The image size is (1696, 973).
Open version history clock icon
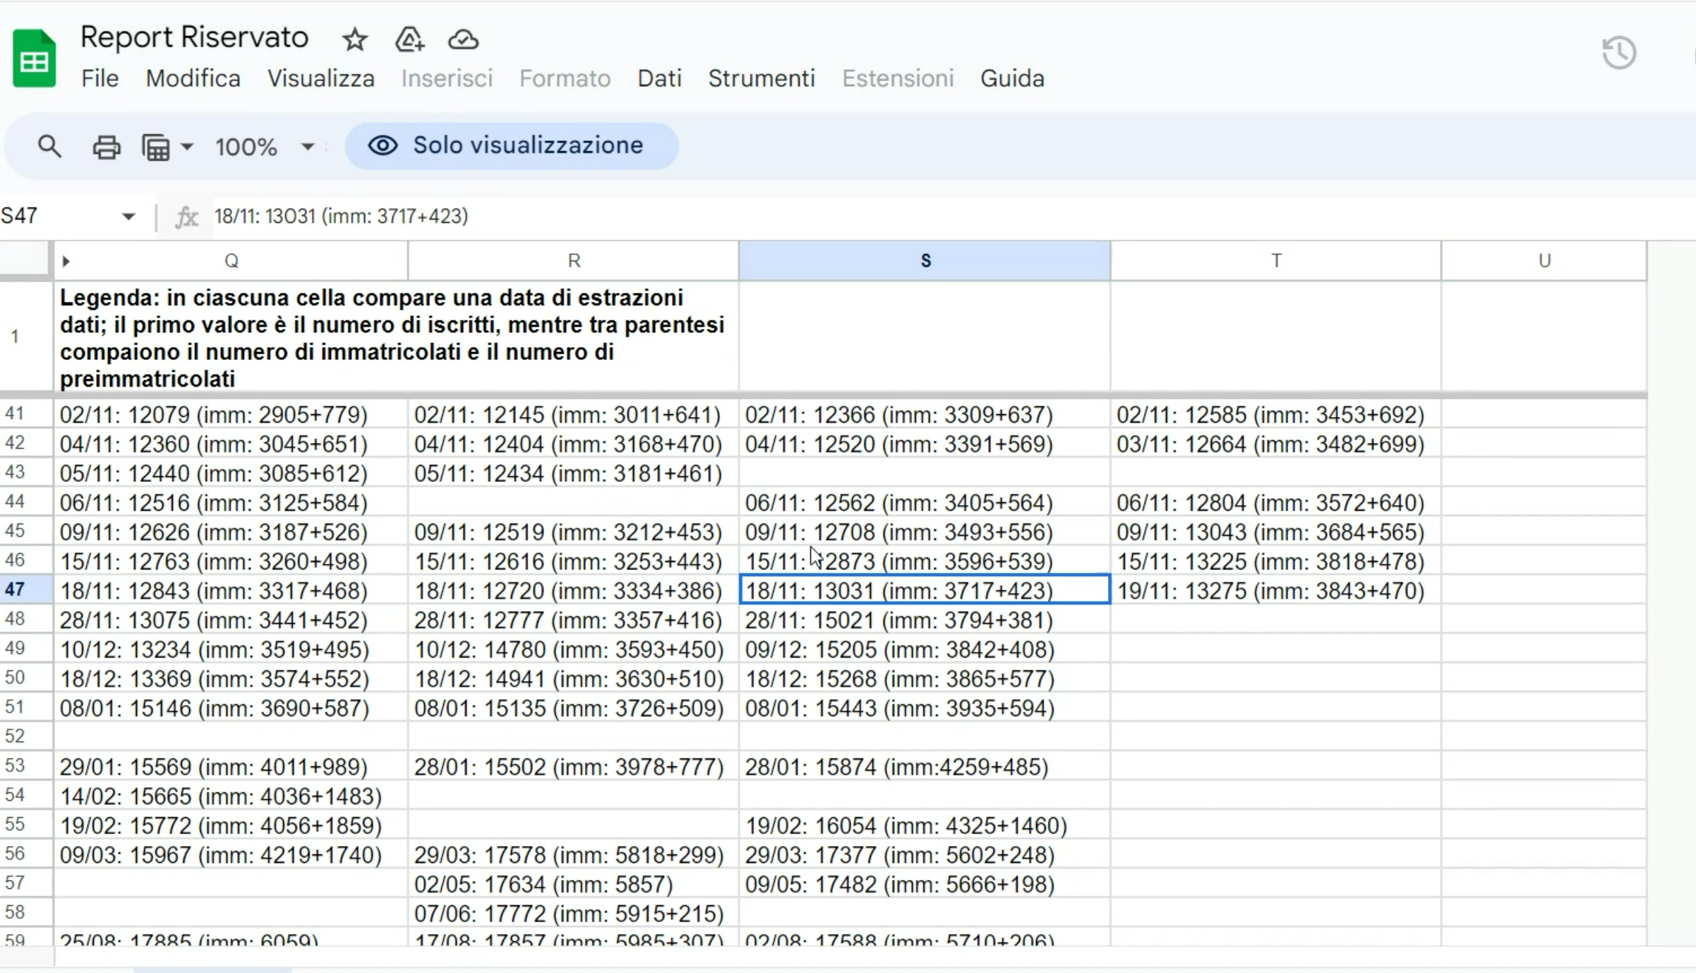coord(1619,53)
